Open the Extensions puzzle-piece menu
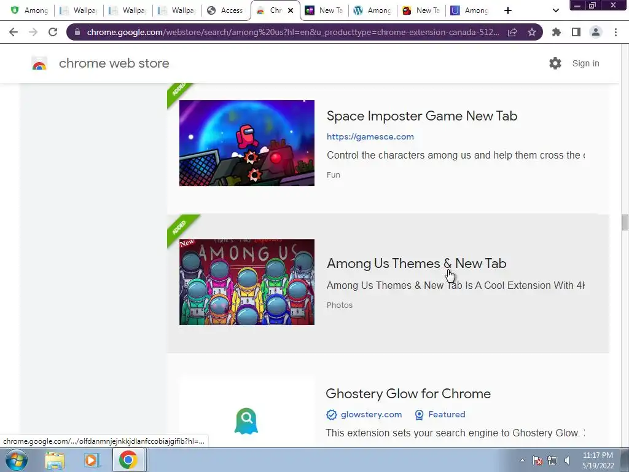The height and width of the screenshot is (472, 629). 556,32
